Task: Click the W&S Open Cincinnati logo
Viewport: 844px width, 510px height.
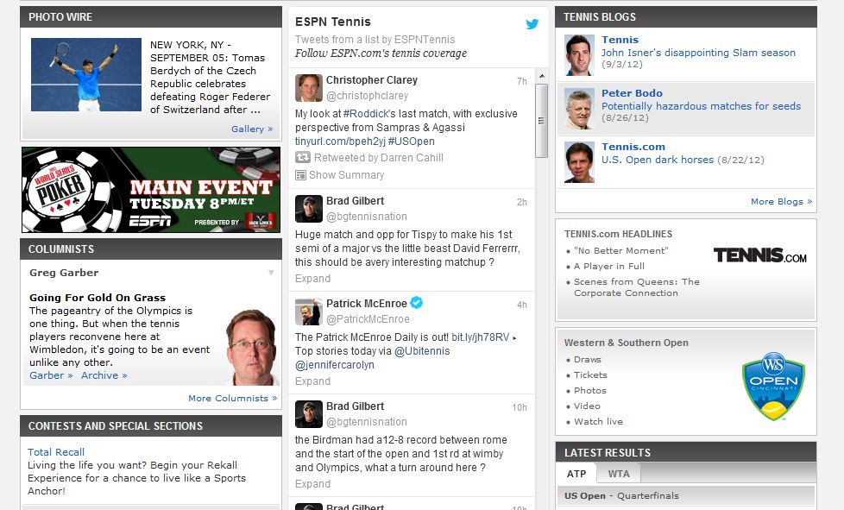Action: click(773, 386)
